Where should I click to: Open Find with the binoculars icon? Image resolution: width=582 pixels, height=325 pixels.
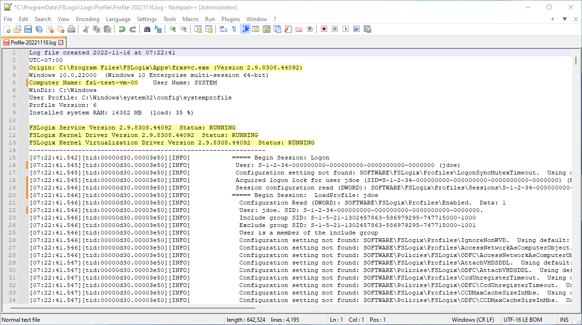147,29
